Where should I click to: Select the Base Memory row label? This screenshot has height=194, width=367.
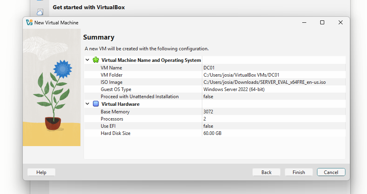pyautogui.click(x=115, y=112)
